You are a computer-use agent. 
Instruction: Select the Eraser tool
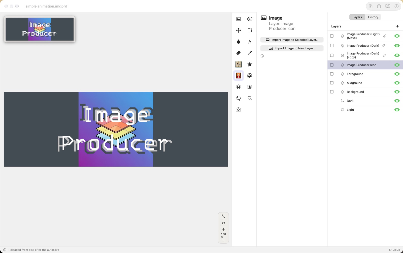[x=238, y=53]
